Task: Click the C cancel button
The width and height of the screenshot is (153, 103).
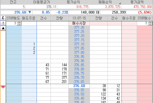Action: tap(3, 18)
